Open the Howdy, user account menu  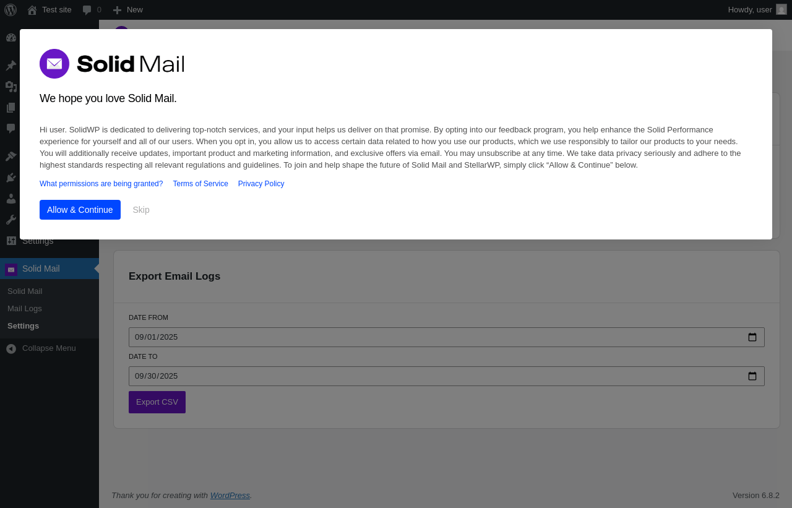757,10
